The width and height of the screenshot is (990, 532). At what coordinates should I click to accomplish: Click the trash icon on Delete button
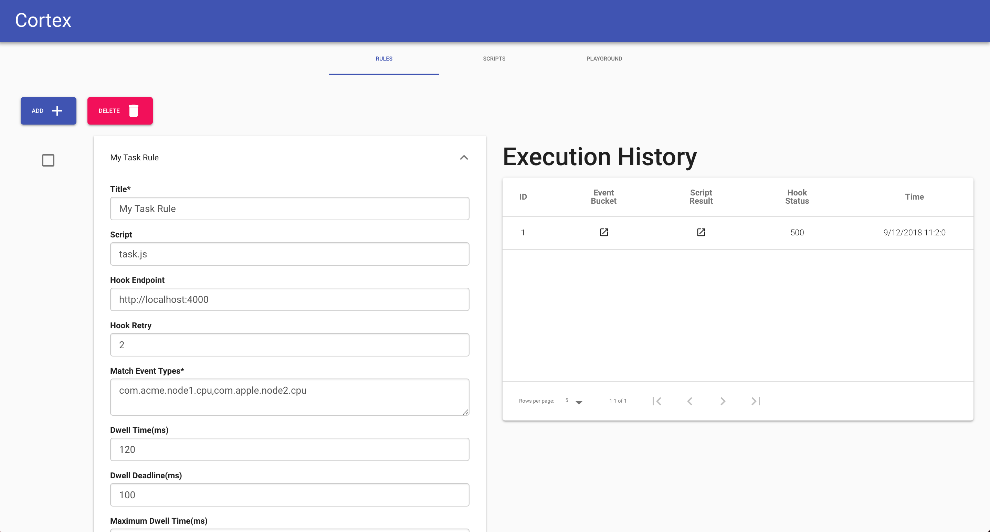133,110
